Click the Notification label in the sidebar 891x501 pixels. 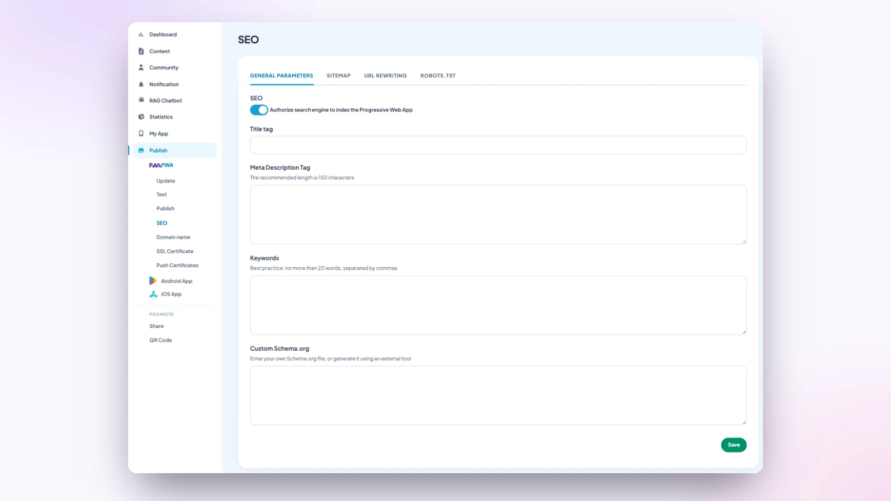164,85
